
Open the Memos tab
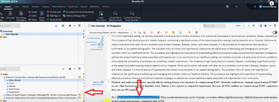click(x=25, y=7)
